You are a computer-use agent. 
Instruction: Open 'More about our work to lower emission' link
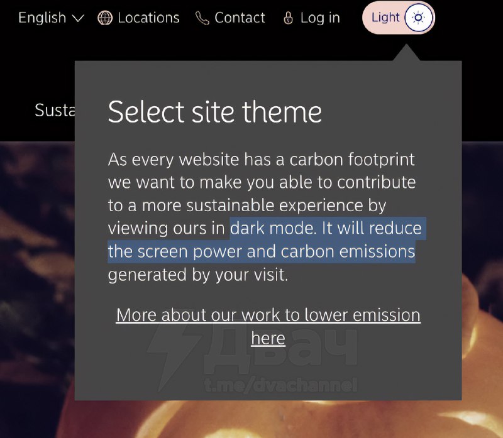click(268, 315)
